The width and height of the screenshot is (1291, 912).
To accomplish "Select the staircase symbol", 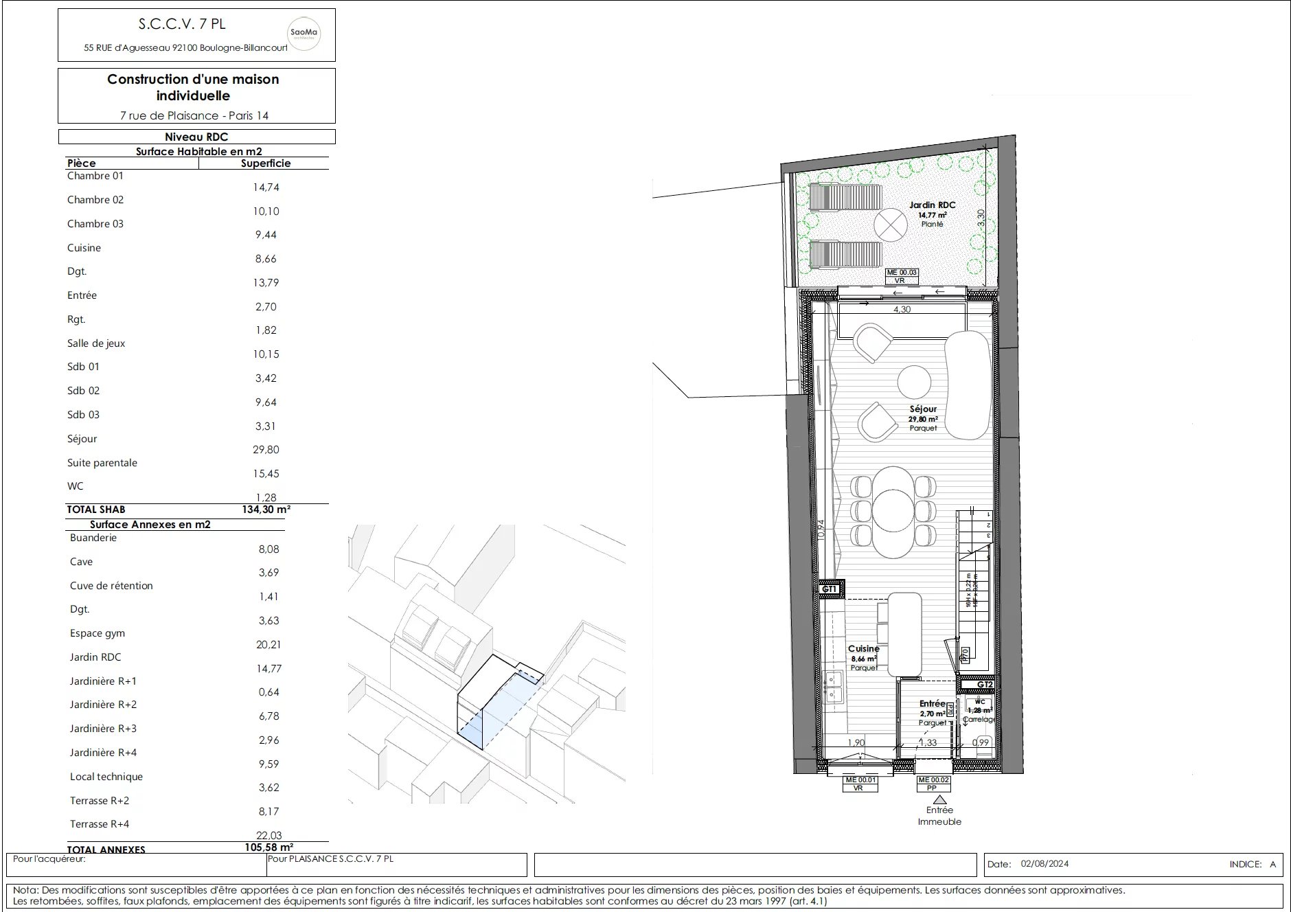I will [974, 584].
